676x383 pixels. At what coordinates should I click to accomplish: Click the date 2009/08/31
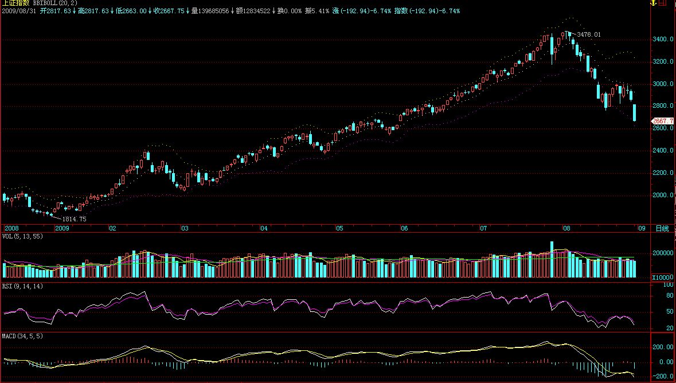point(19,11)
